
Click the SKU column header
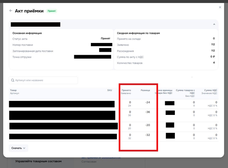[109, 90]
